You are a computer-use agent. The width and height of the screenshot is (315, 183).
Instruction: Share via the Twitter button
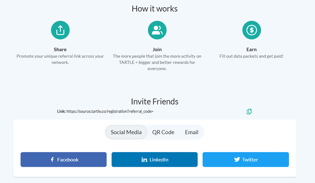pyautogui.click(x=246, y=159)
